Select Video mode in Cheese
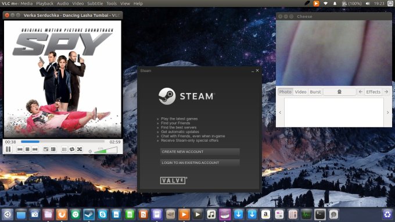This screenshot has width=395, height=222. (x=300, y=92)
